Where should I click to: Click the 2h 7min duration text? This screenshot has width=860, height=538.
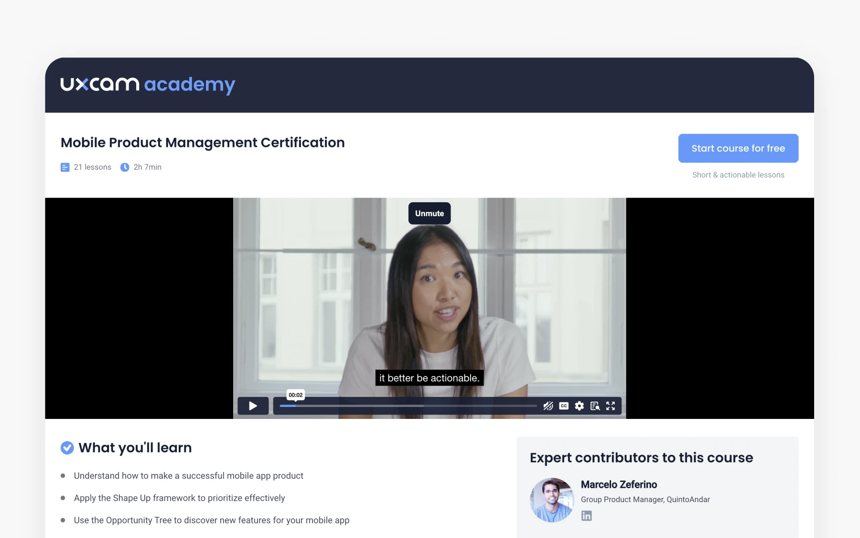(x=148, y=167)
